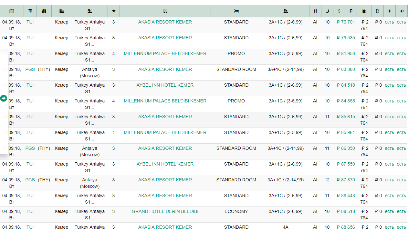The image size is (408, 230).
Task: Click 'PROMO' room type in ₽ 81 953 row
Action: point(236,53)
